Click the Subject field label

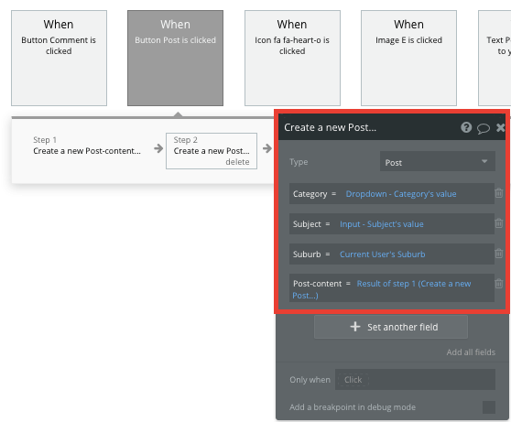pos(307,224)
